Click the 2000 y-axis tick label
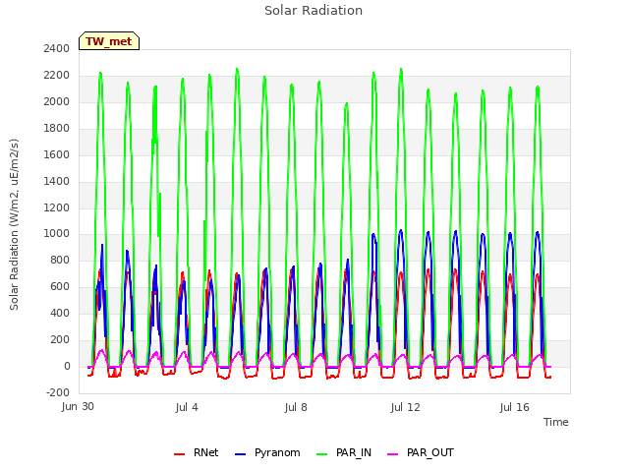Image resolution: width=629 pixels, height=472 pixels. coord(57,102)
